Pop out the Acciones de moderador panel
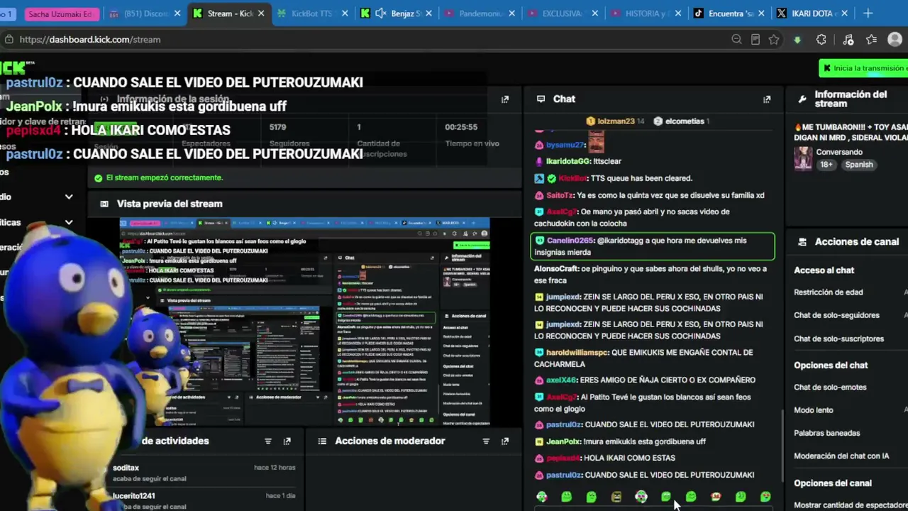 click(x=505, y=441)
